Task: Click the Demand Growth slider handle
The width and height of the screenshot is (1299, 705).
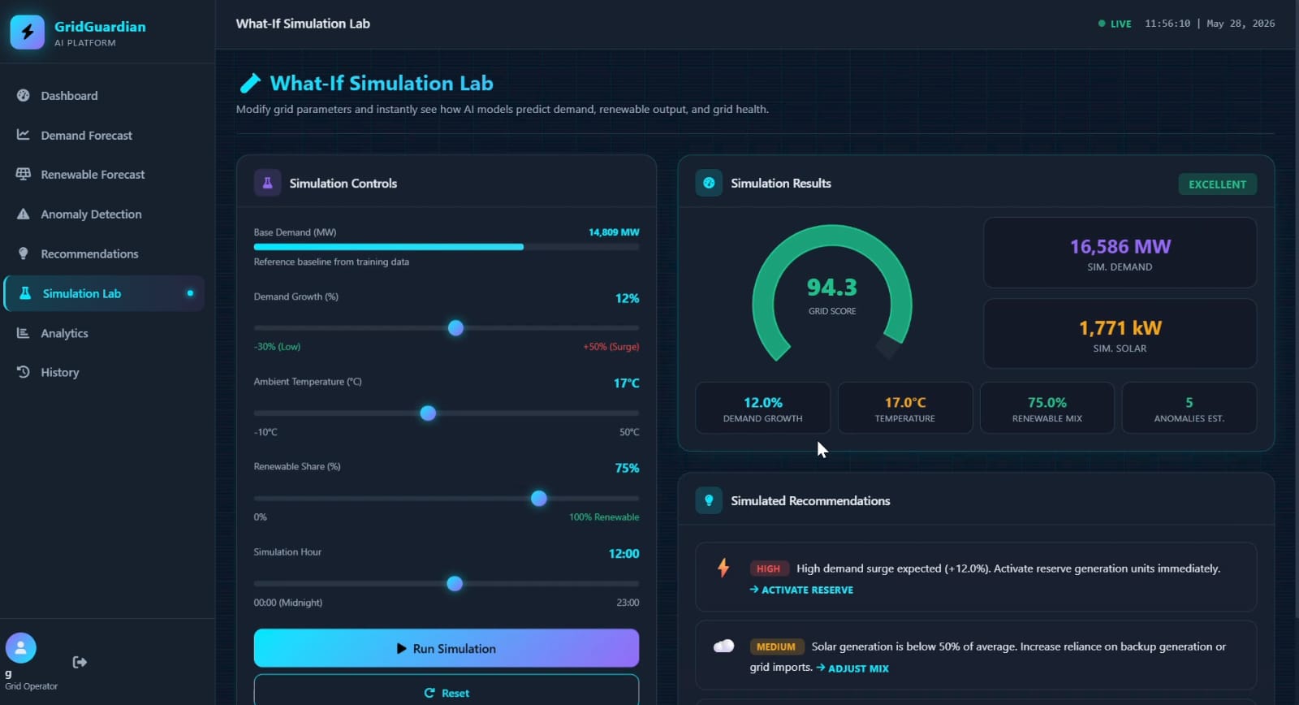Action: tap(455, 328)
